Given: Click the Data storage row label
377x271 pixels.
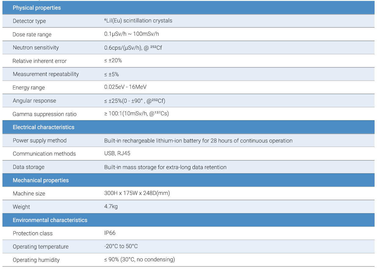Looking at the screenshot, I should (28, 167).
